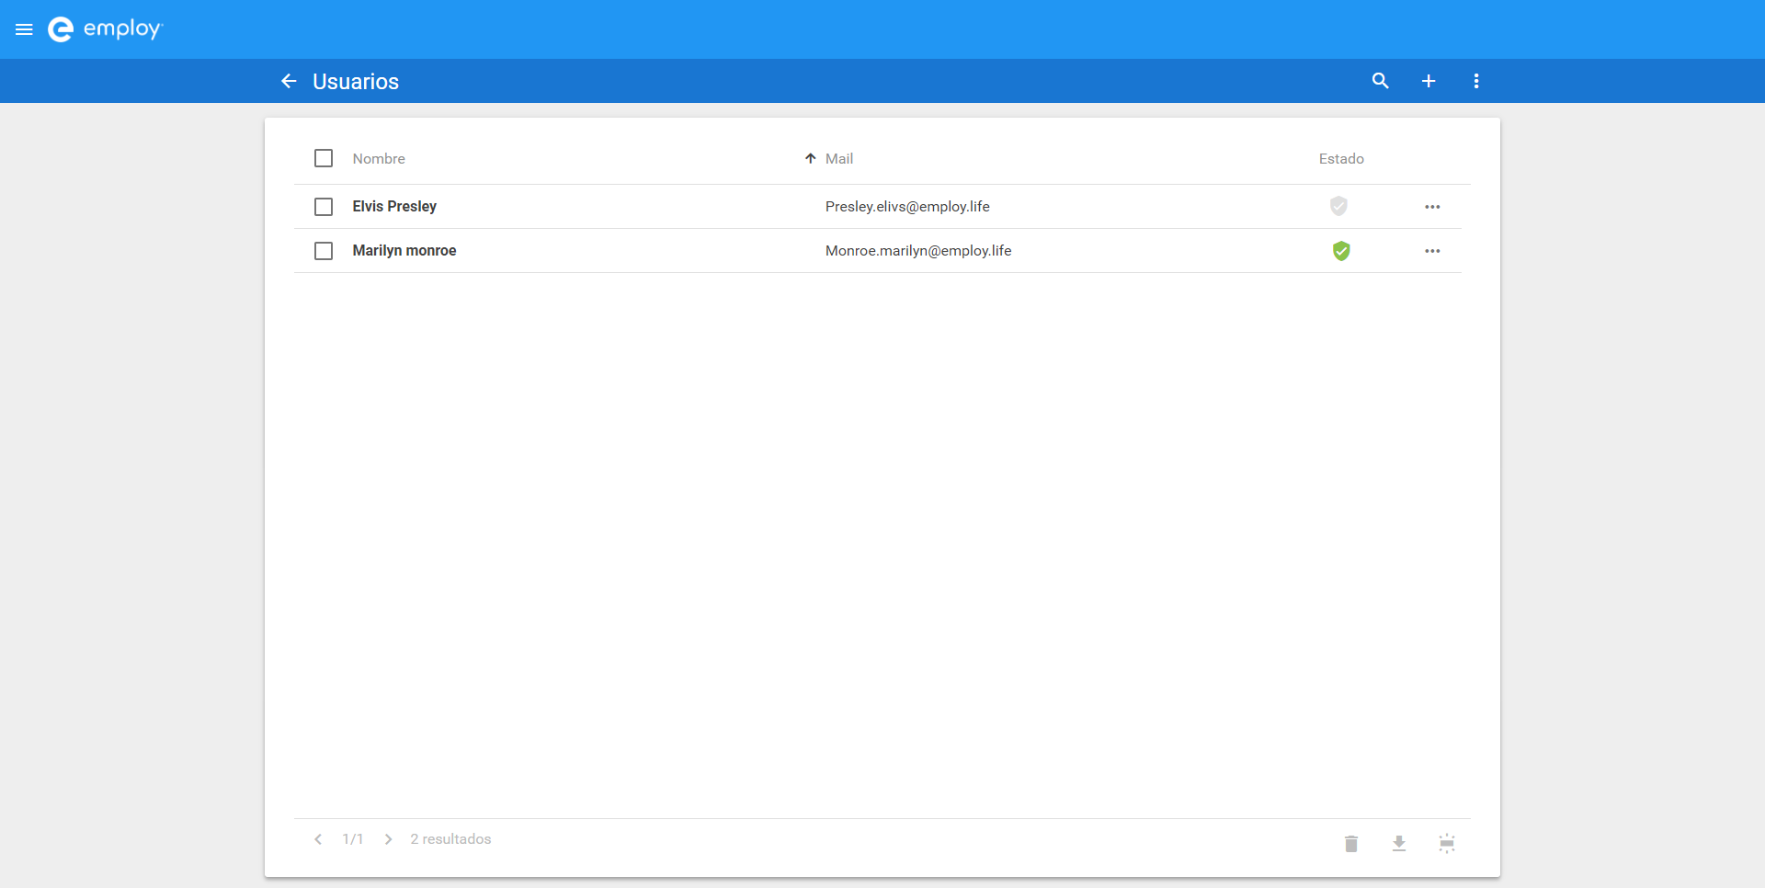This screenshot has height=888, width=1765.
Task: Sort by the Nombre column header
Action: [x=379, y=158]
